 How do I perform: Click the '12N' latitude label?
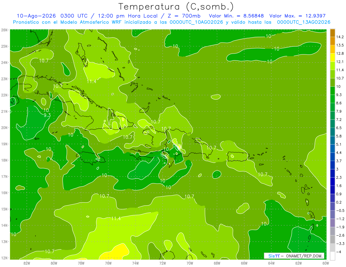(4, 258)
